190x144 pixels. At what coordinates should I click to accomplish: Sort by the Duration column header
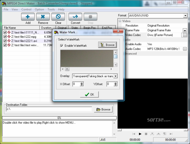tap(47, 28)
